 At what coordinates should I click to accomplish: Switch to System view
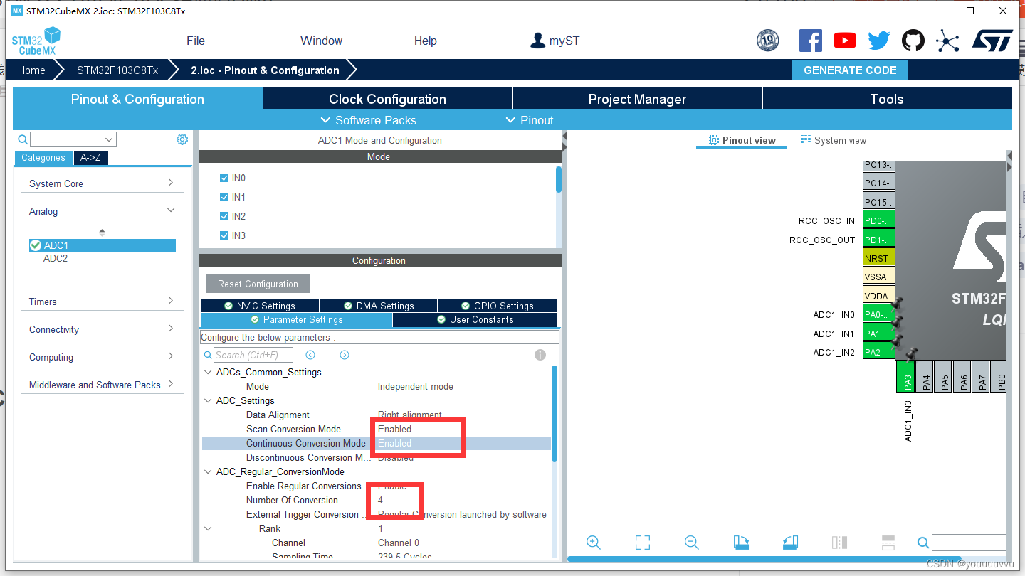(x=834, y=140)
